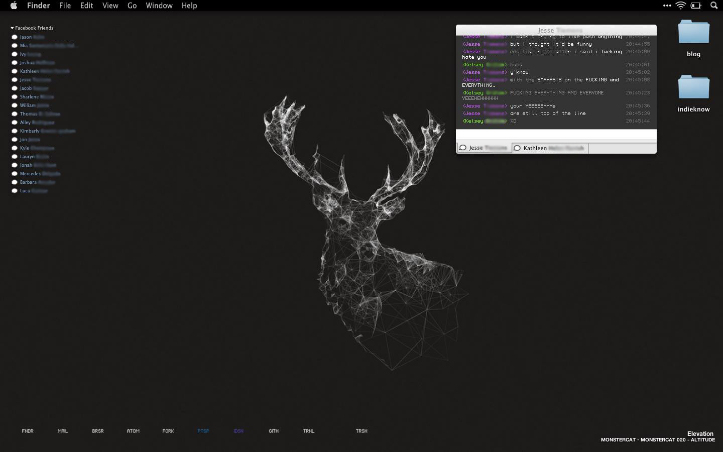Launch the ATOM dock shortcut
This screenshot has height=452, width=723.
[x=133, y=431]
